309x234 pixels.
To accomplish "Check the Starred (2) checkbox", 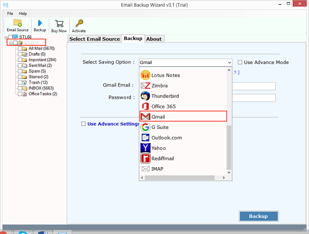I will point(20,77).
